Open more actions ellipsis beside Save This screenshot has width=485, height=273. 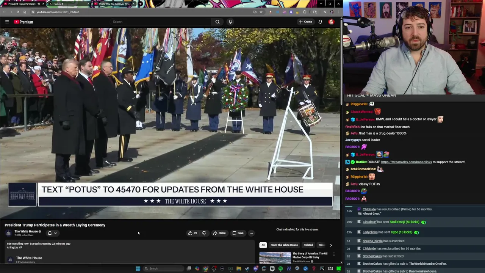251,233
